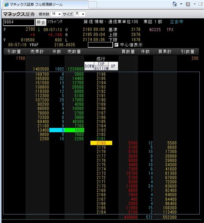Click the 照会 lookup button
The height and width of the screenshot is (223, 204).
coord(41,22)
